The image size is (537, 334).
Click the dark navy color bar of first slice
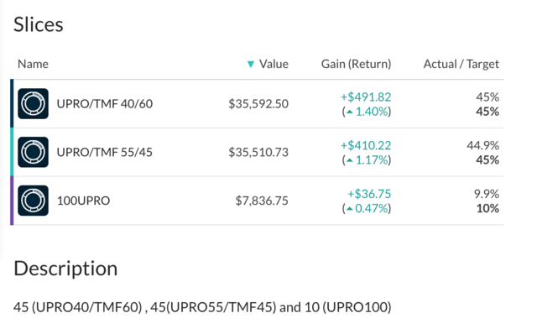[x=12, y=103]
